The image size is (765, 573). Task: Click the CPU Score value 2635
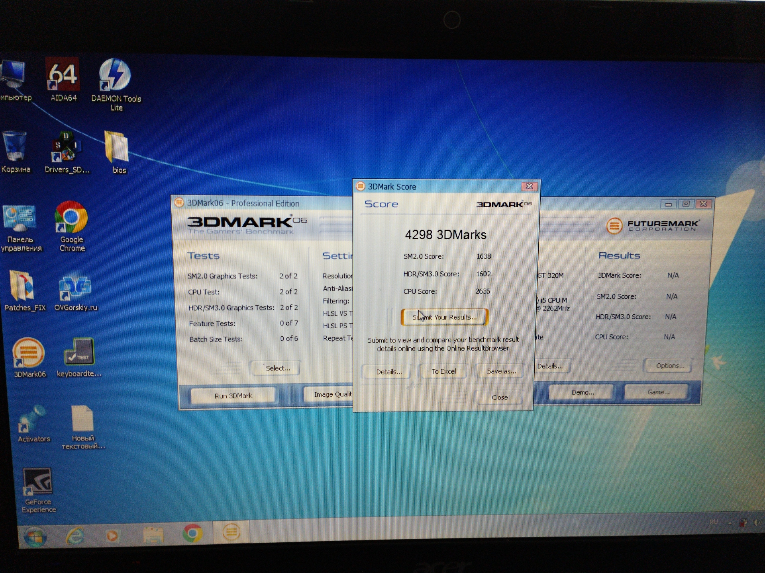coord(483,291)
